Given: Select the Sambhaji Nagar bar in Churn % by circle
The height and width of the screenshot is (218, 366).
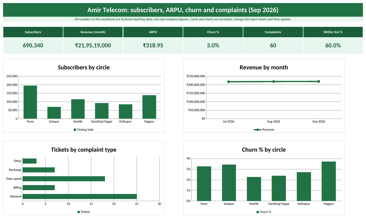Looking at the screenshot, I should [279, 188].
